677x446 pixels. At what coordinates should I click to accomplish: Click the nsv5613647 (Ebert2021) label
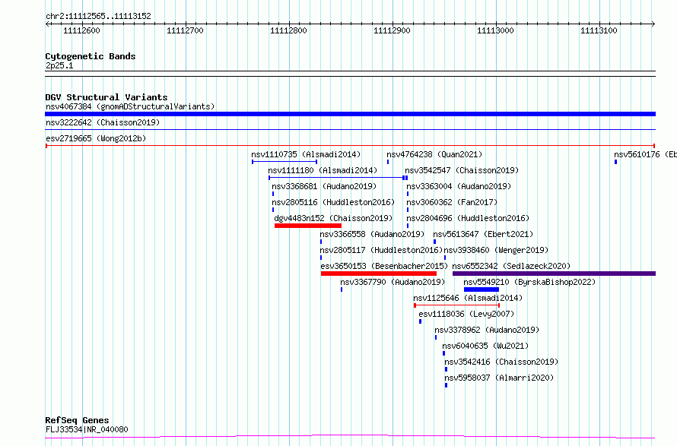483,234
